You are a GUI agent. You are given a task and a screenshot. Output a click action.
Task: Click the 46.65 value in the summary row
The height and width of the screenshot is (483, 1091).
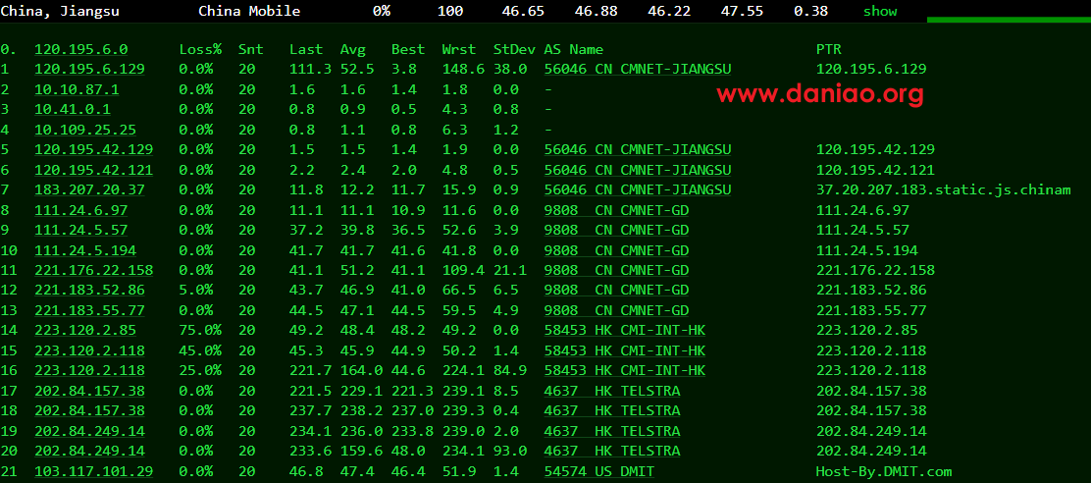point(523,11)
